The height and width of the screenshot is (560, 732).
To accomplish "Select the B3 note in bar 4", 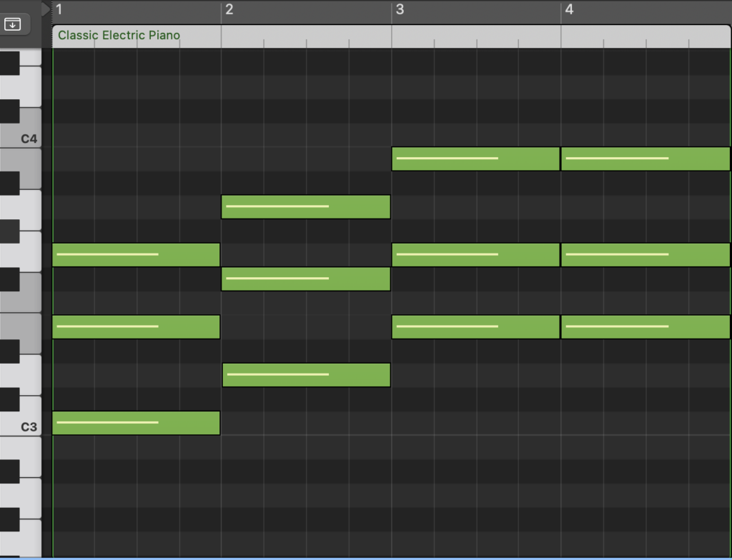I will pos(645,159).
